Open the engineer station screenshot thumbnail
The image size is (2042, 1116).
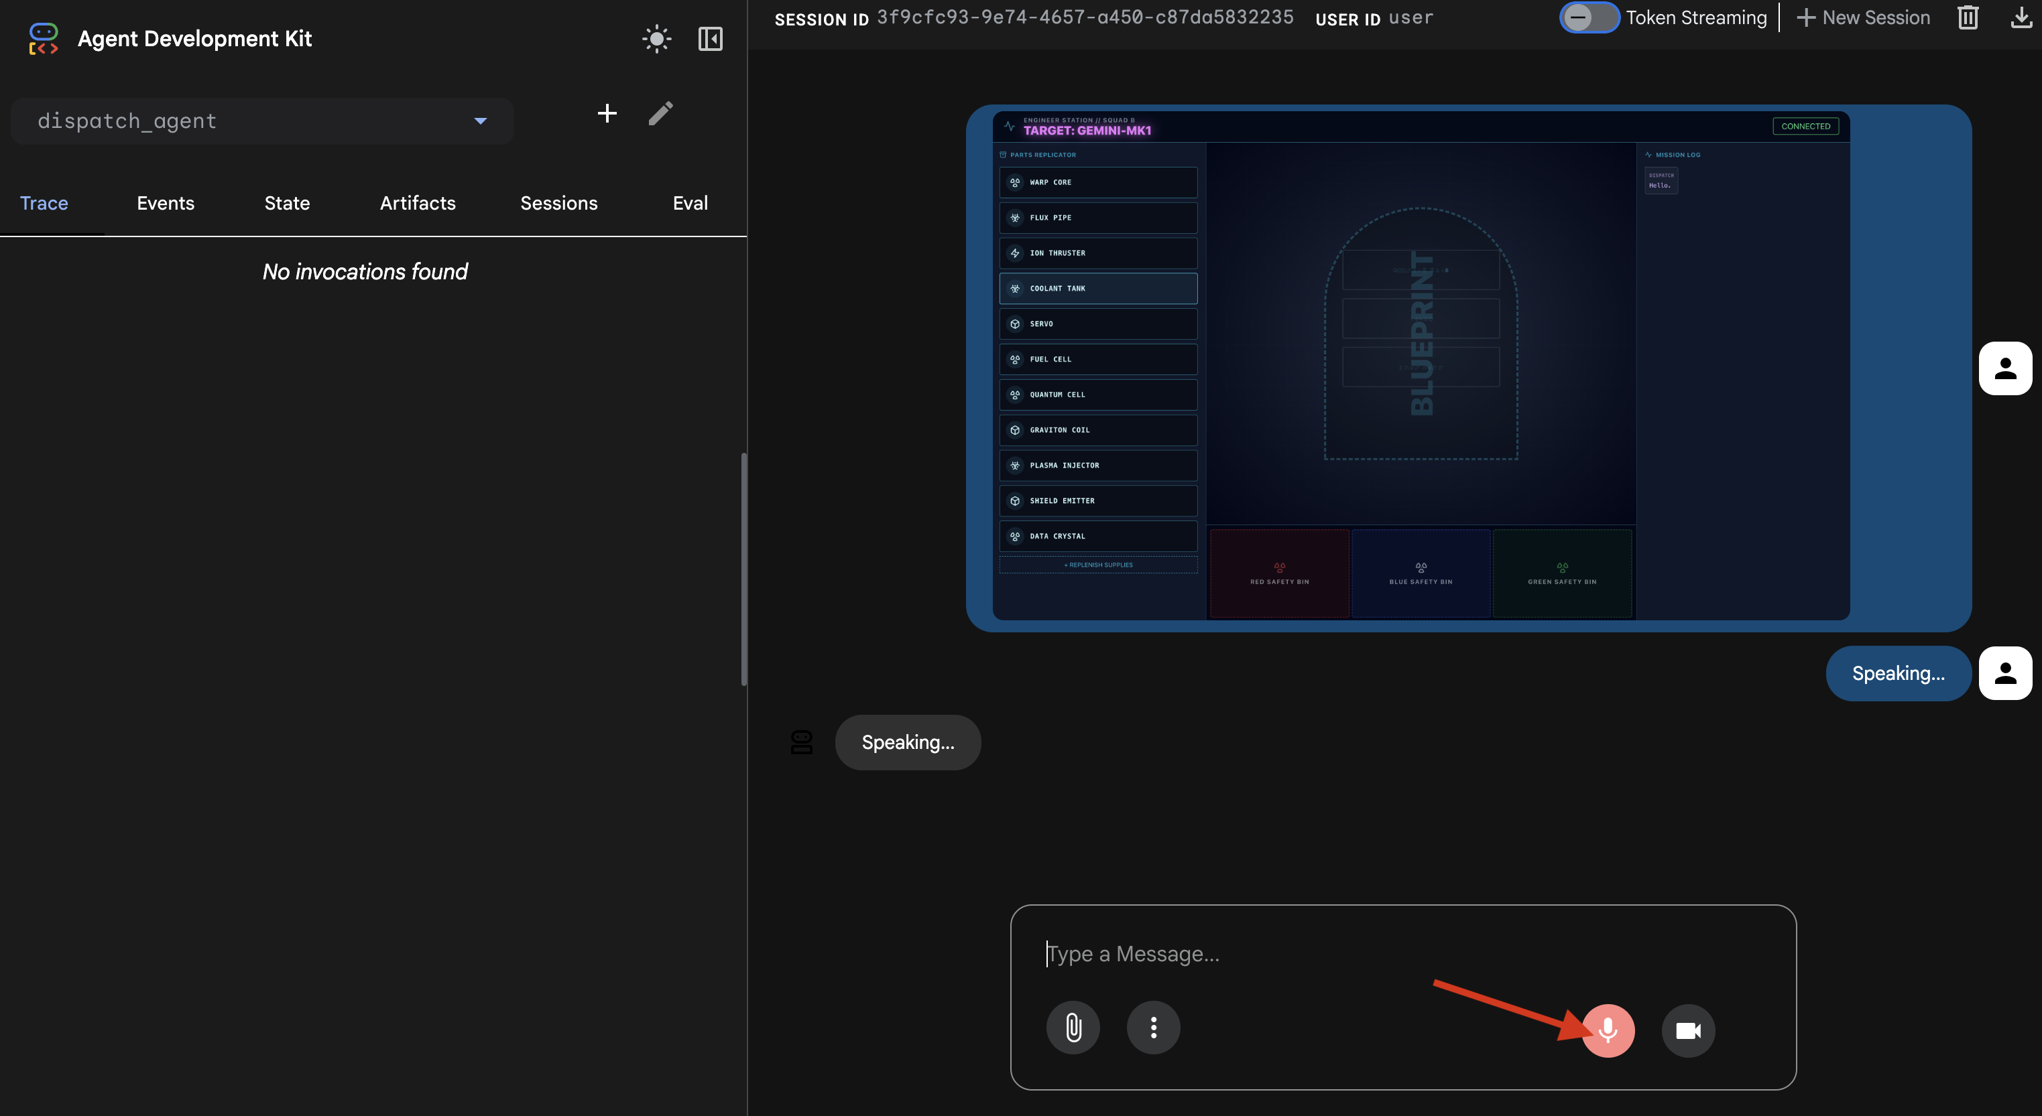point(1421,366)
